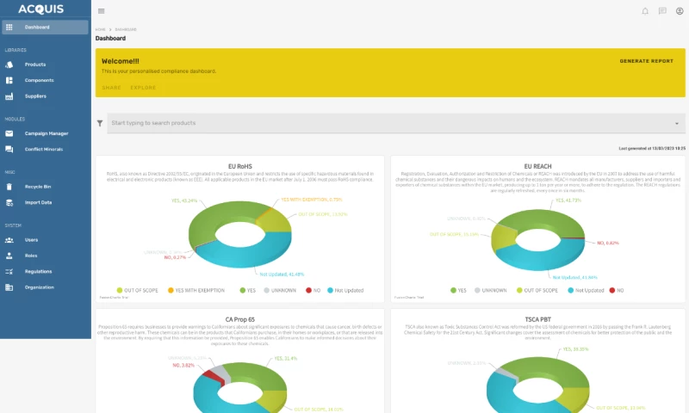
Task: Click the 'YES, 31.4%' label in CA Prop 65
Action: point(286,359)
